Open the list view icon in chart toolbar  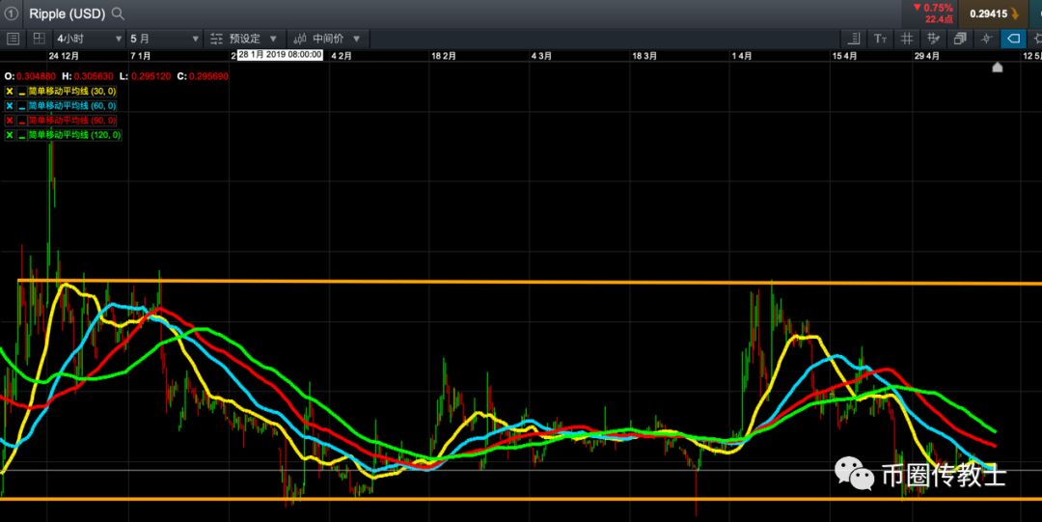[x=13, y=39]
